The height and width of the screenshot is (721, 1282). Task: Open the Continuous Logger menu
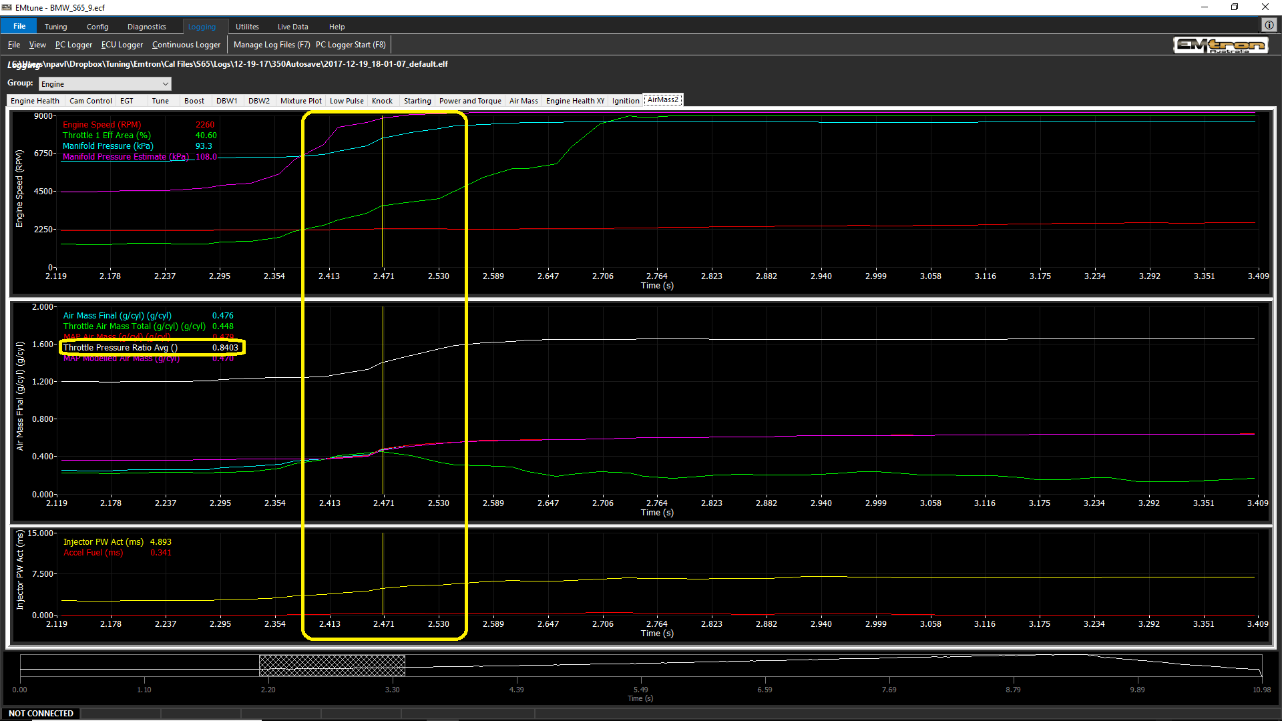(186, 45)
